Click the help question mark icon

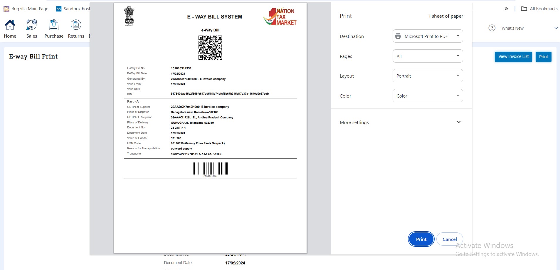pyautogui.click(x=492, y=28)
